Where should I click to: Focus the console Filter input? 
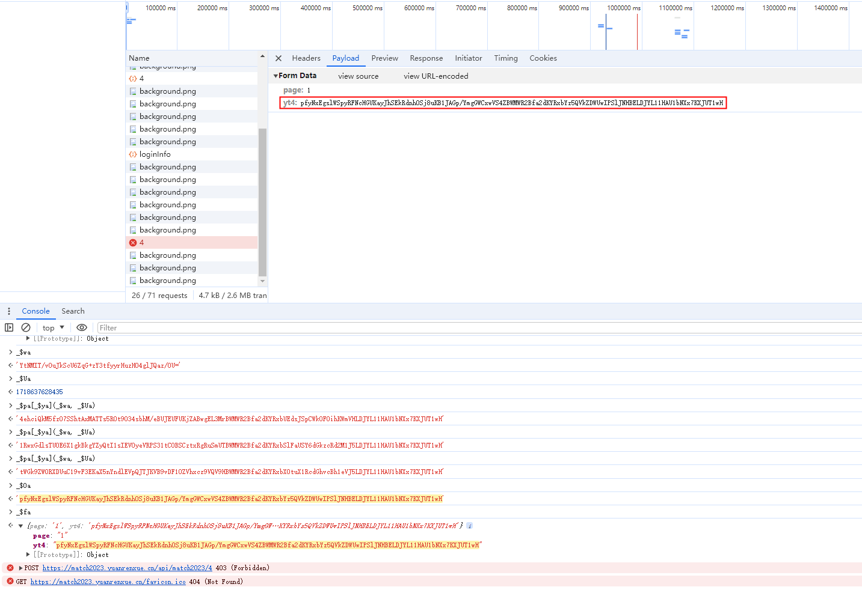coord(479,328)
